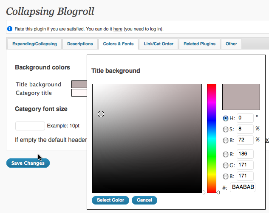Select the H hue radio button
Screen dimensions: 269x213
[225, 118]
